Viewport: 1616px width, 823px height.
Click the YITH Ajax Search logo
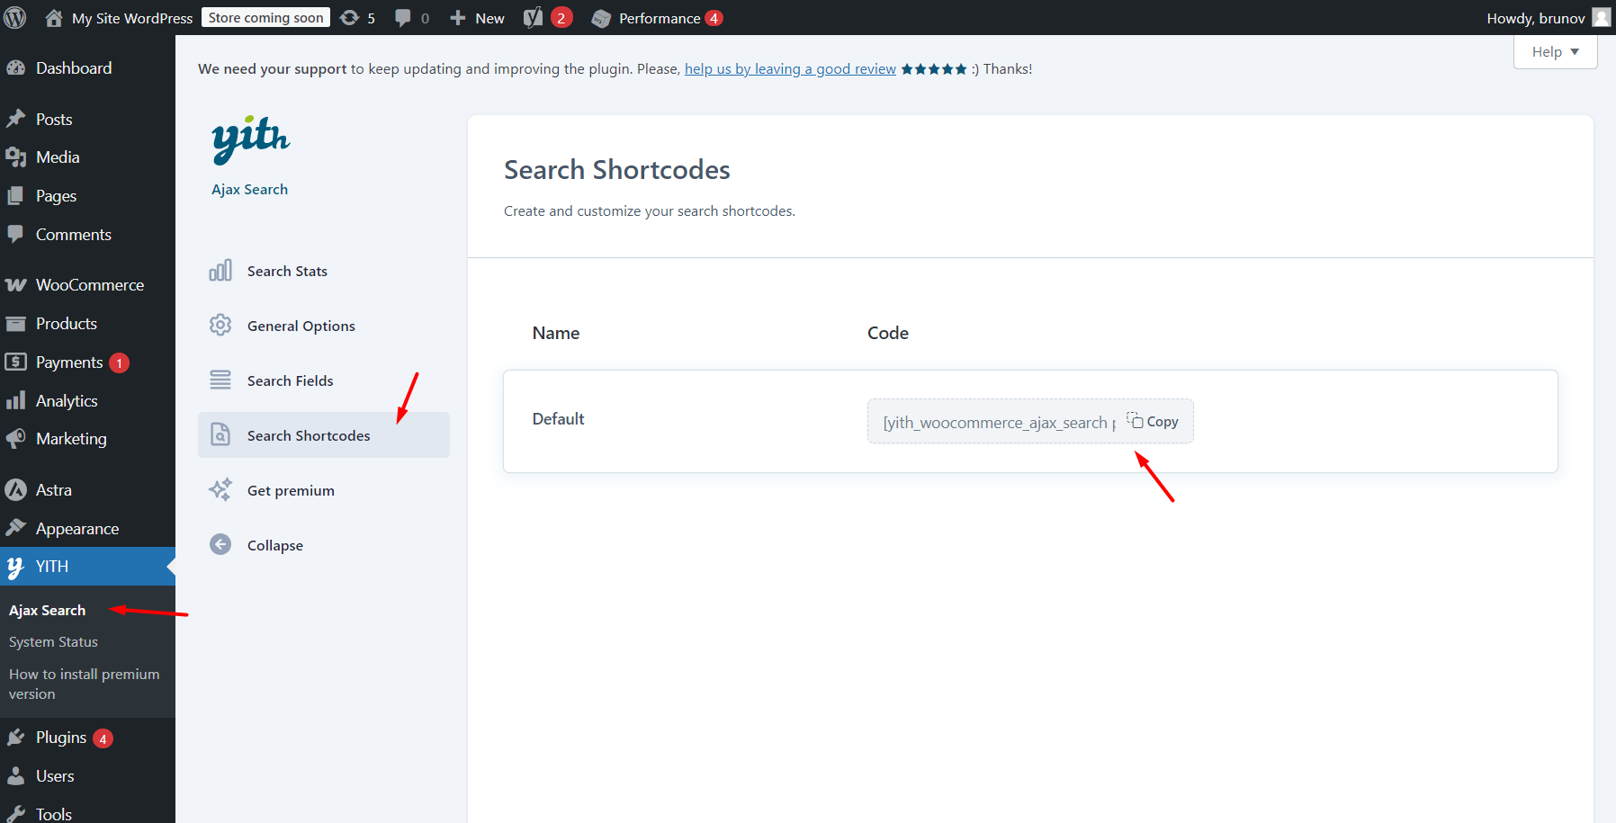tap(250, 139)
